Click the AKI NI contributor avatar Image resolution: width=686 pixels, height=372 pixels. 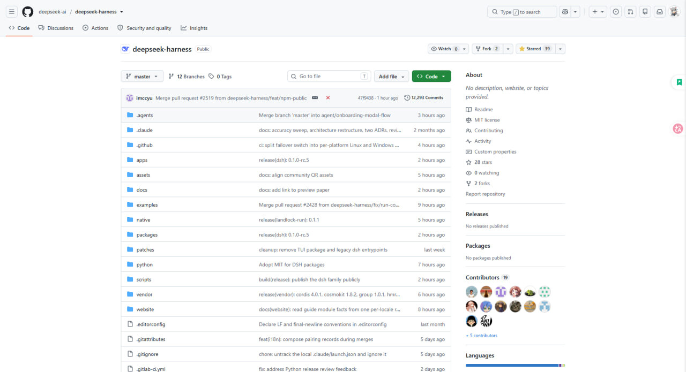[x=486, y=321]
